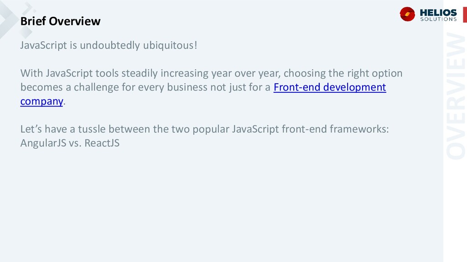Click the line starting 'Let's have a tussle'
The height and width of the screenshot is (262, 467).
(204, 129)
